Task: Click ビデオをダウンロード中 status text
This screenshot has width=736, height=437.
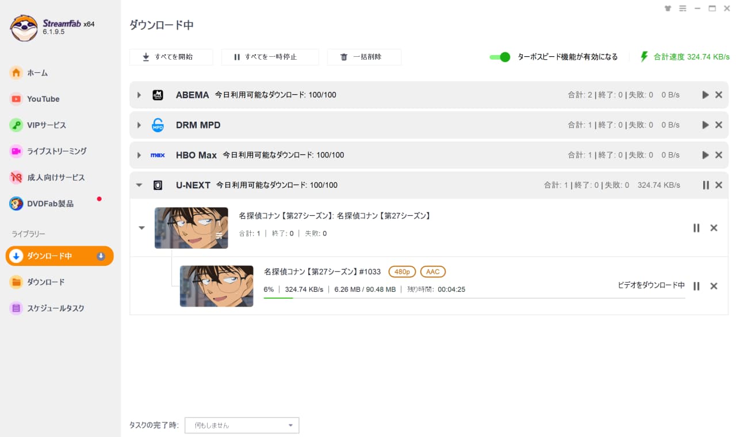Action: (651, 285)
